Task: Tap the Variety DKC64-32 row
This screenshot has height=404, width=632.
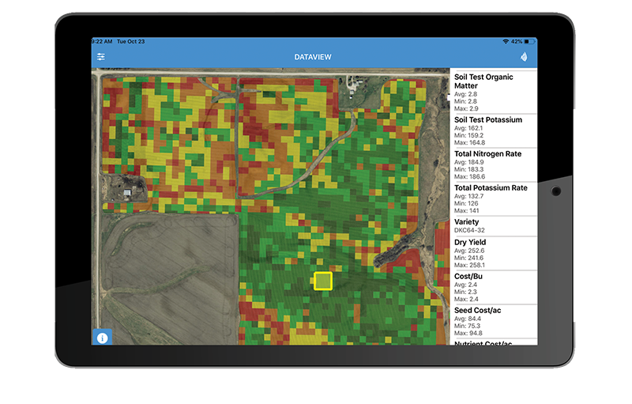Action: [x=493, y=226]
